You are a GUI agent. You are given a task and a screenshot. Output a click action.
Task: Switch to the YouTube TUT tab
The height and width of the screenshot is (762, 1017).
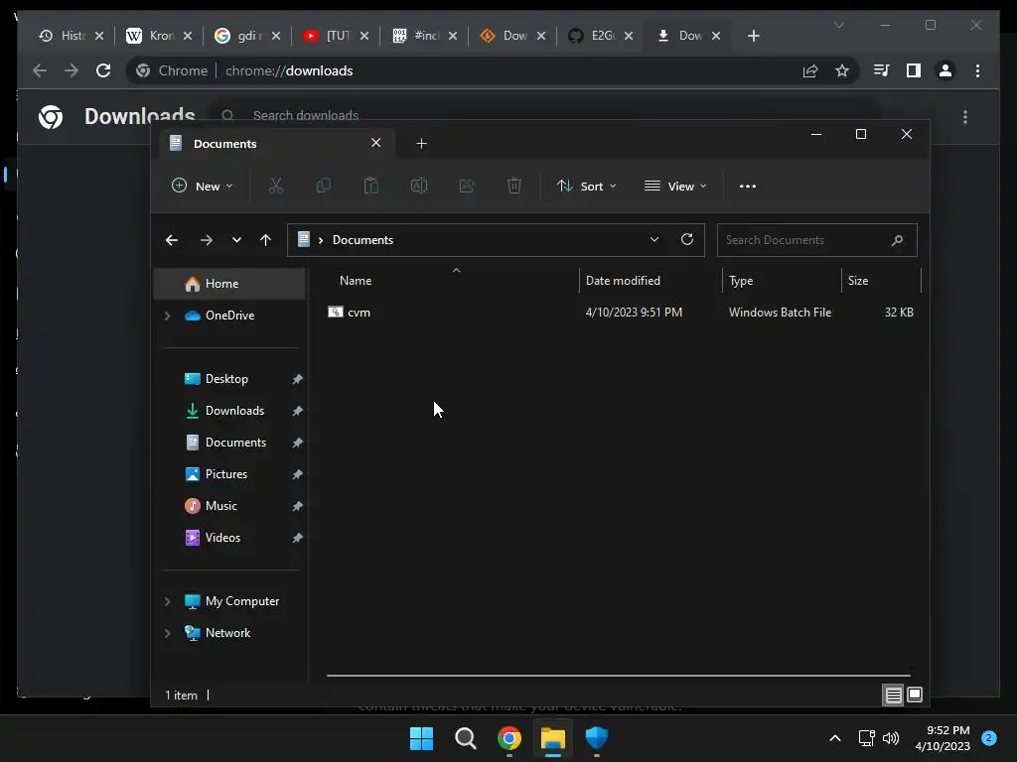click(336, 36)
